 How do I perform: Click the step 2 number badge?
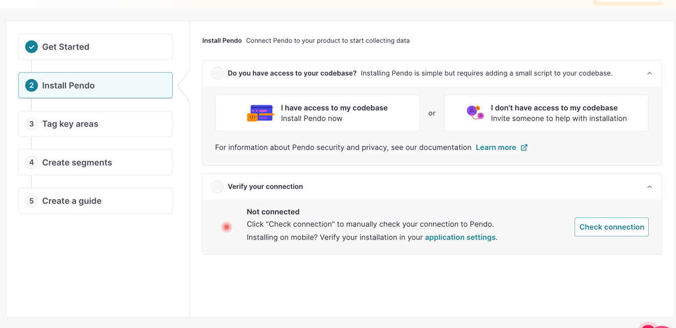(x=32, y=85)
